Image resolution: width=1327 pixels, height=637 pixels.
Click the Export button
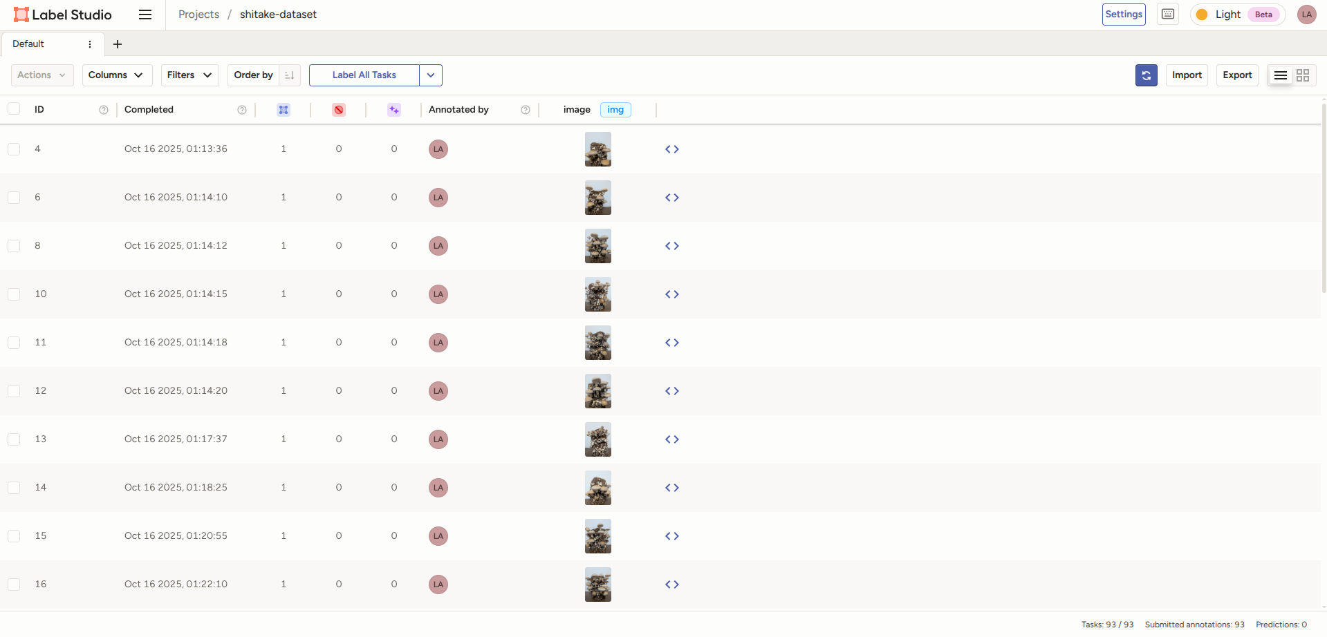[x=1238, y=75]
